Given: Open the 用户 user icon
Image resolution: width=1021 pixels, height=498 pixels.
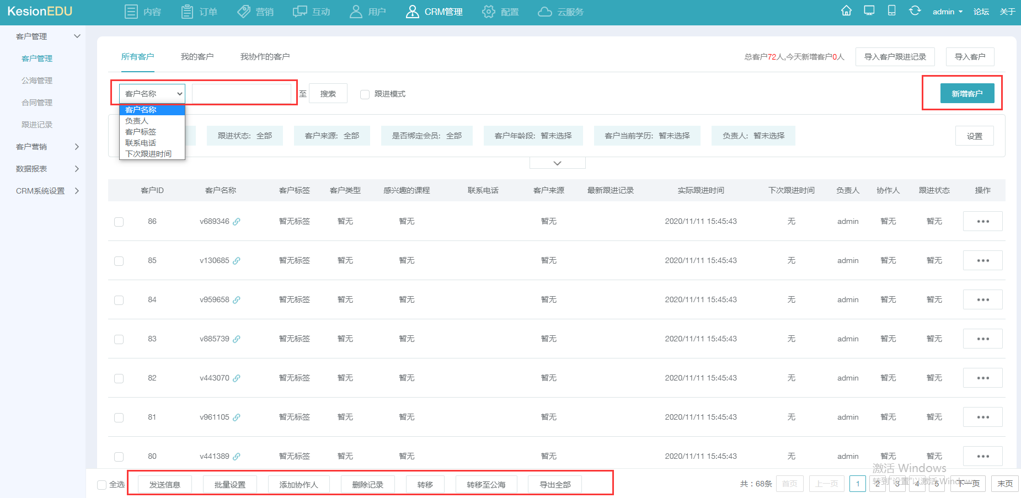Looking at the screenshot, I should (x=356, y=12).
